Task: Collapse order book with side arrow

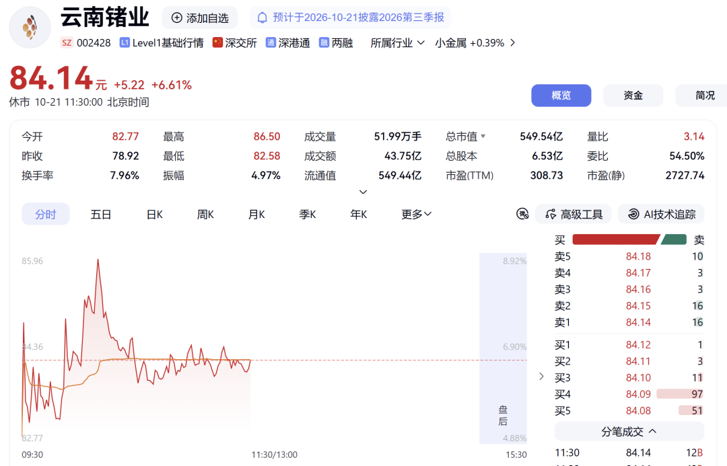Action: 541,376
